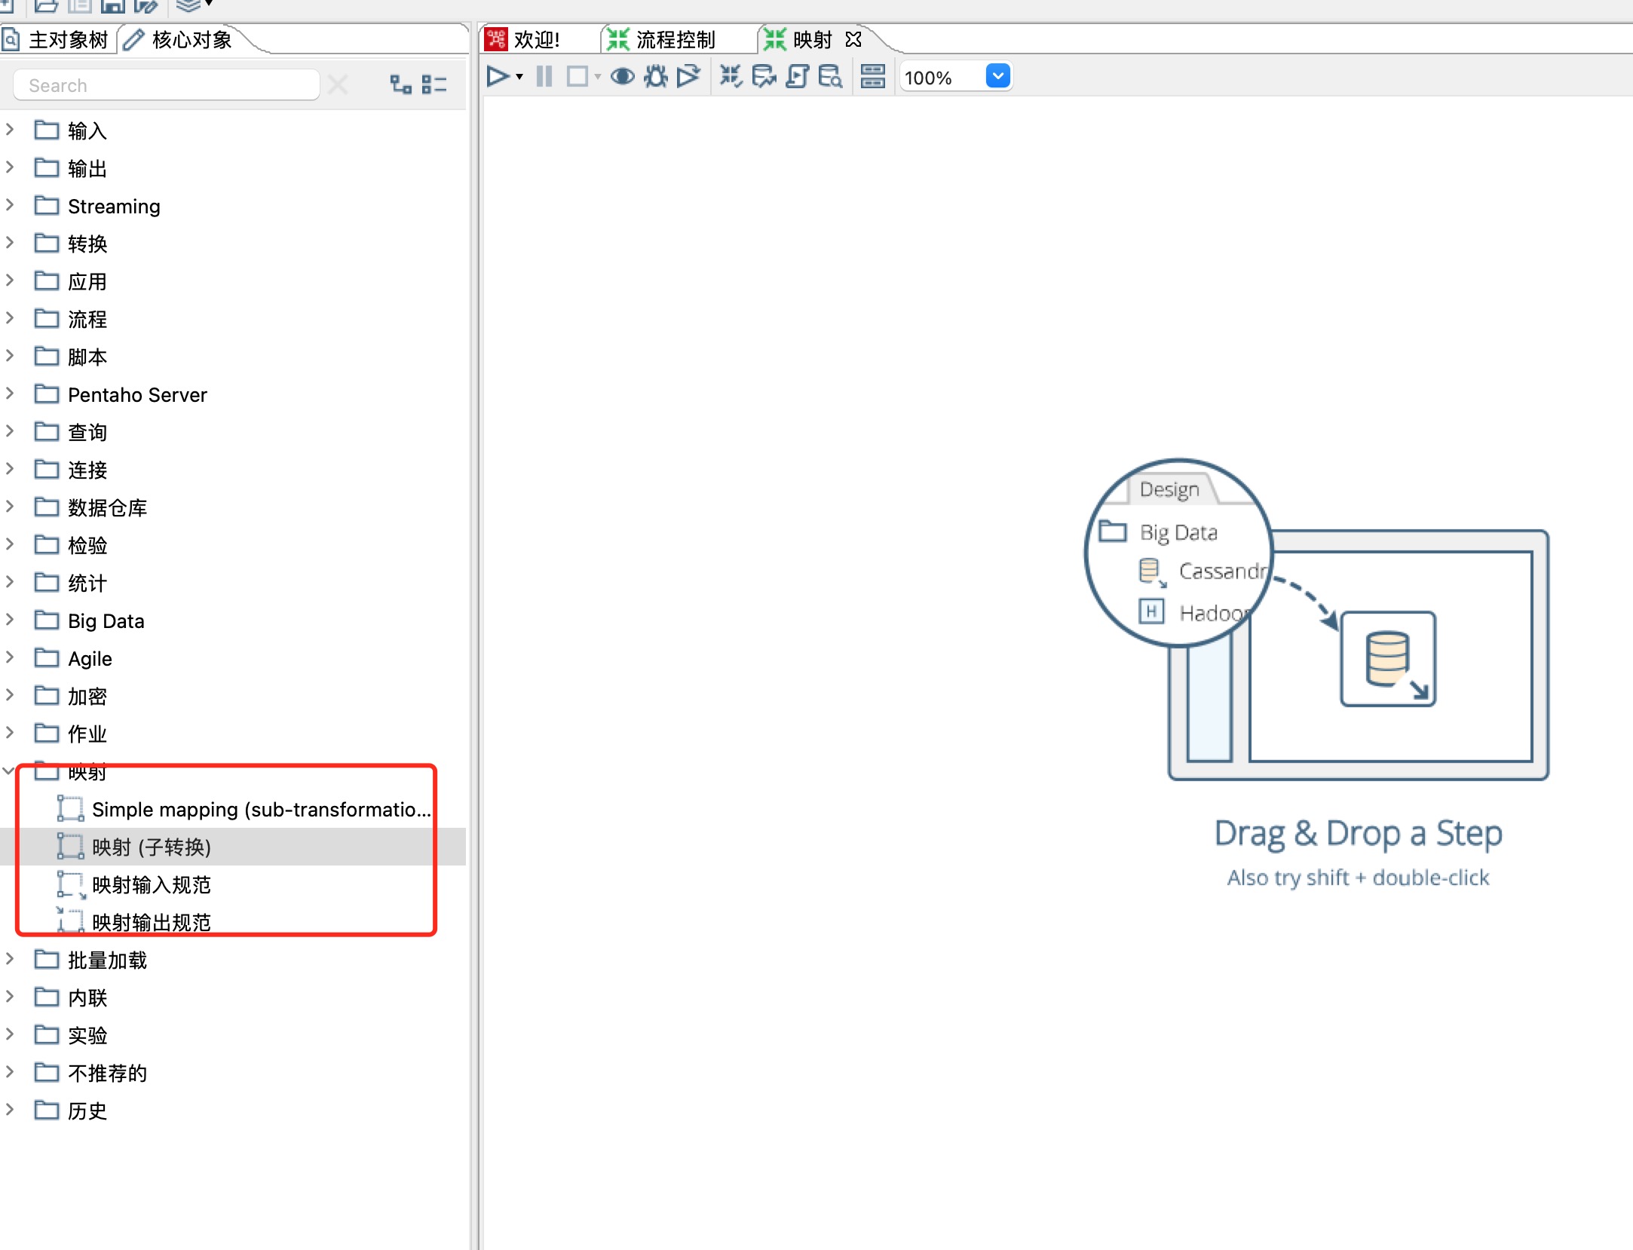The width and height of the screenshot is (1633, 1250).
Task: Click the collapse-all list icon
Action: point(434,84)
